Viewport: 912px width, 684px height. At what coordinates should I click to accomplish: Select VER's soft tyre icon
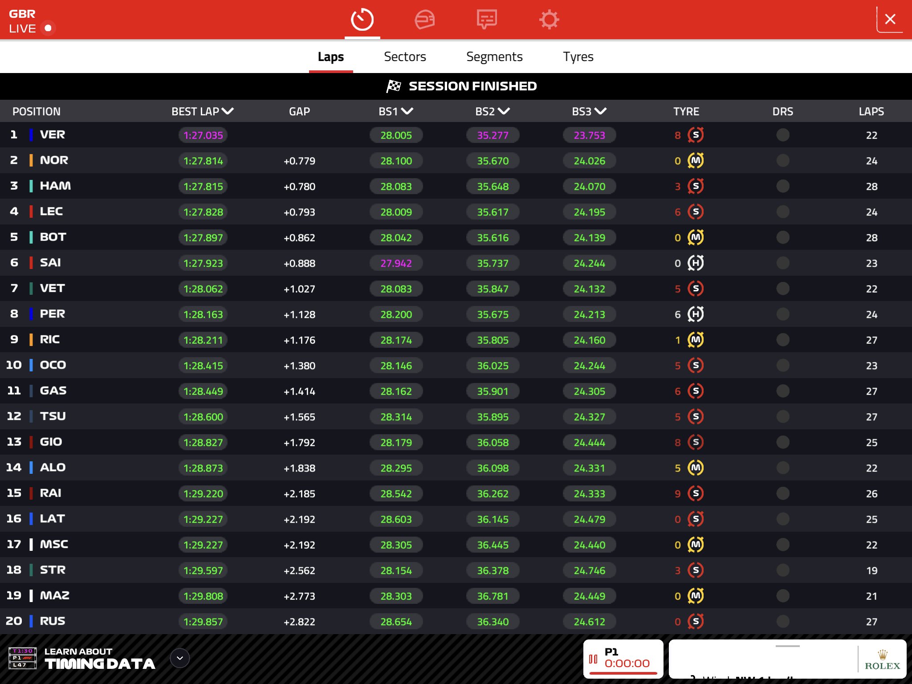[x=696, y=135]
